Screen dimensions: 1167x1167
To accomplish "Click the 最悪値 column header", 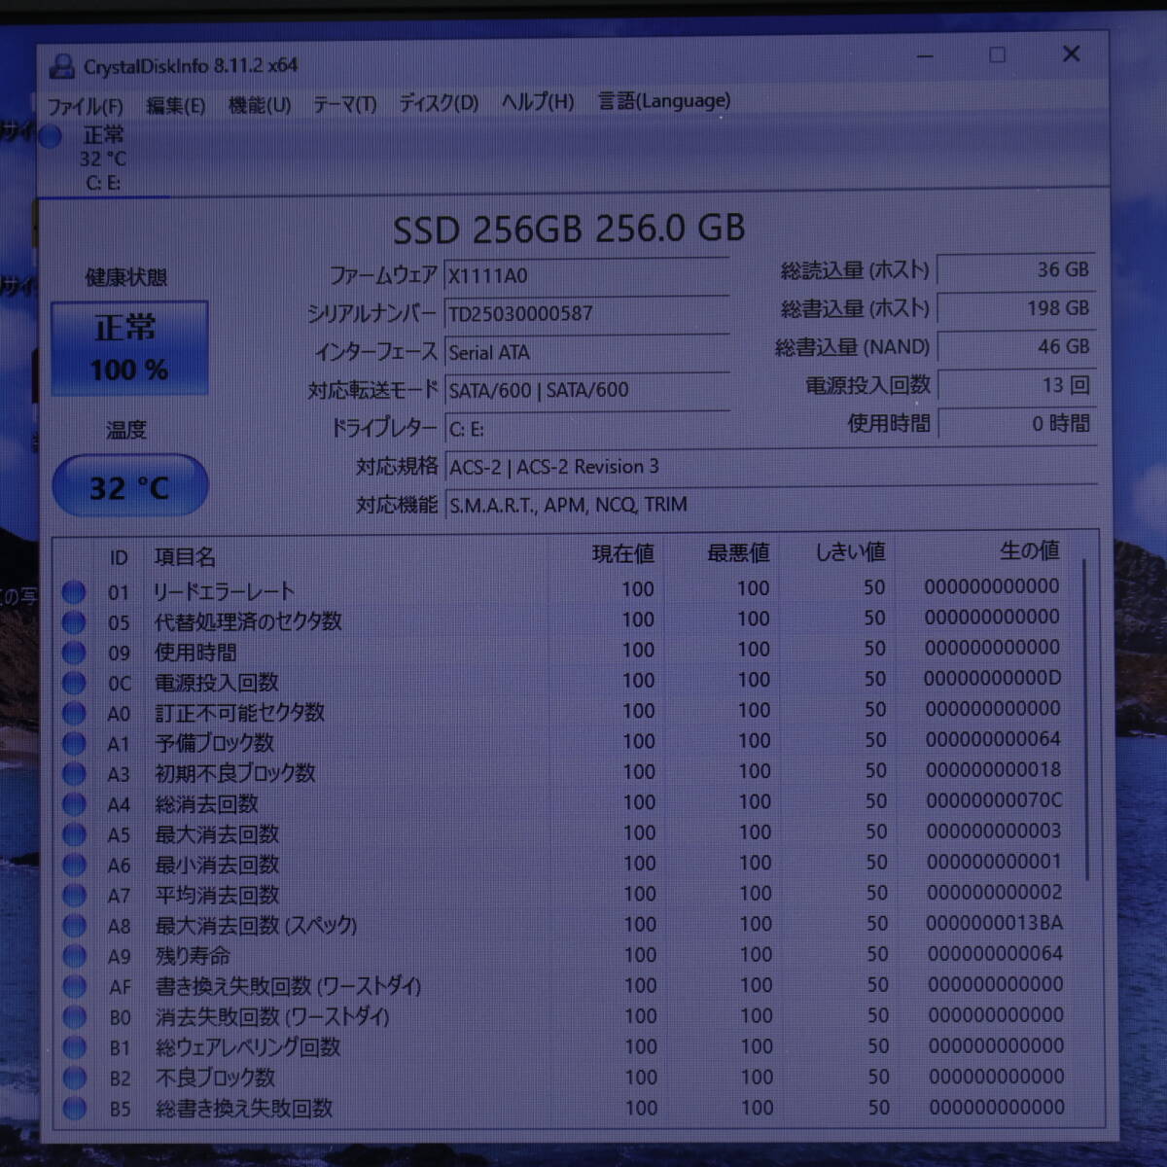I will (738, 553).
